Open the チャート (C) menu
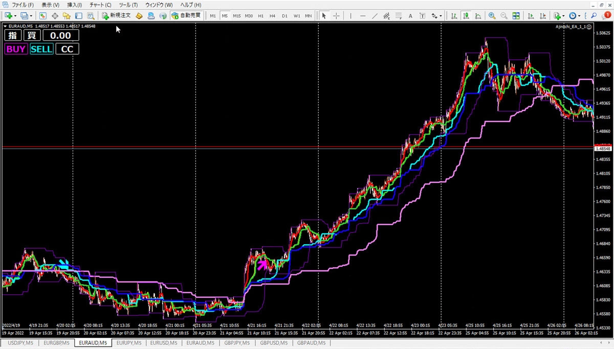This screenshot has width=614, height=349. (x=100, y=5)
